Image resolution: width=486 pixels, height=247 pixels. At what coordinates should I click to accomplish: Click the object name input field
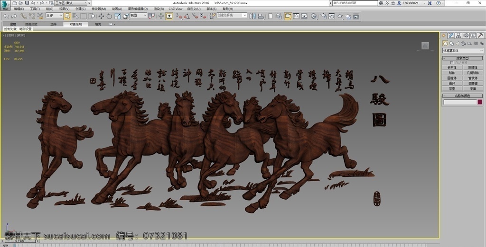point(460,102)
